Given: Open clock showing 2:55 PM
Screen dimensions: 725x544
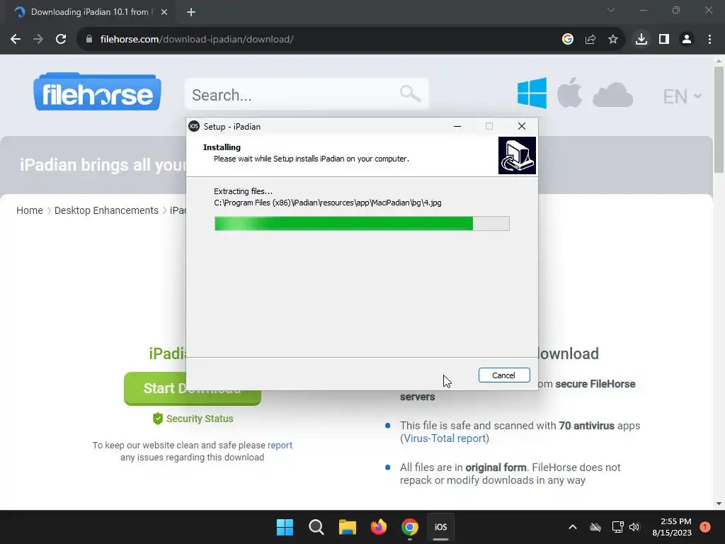Looking at the screenshot, I should coord(672,527).
